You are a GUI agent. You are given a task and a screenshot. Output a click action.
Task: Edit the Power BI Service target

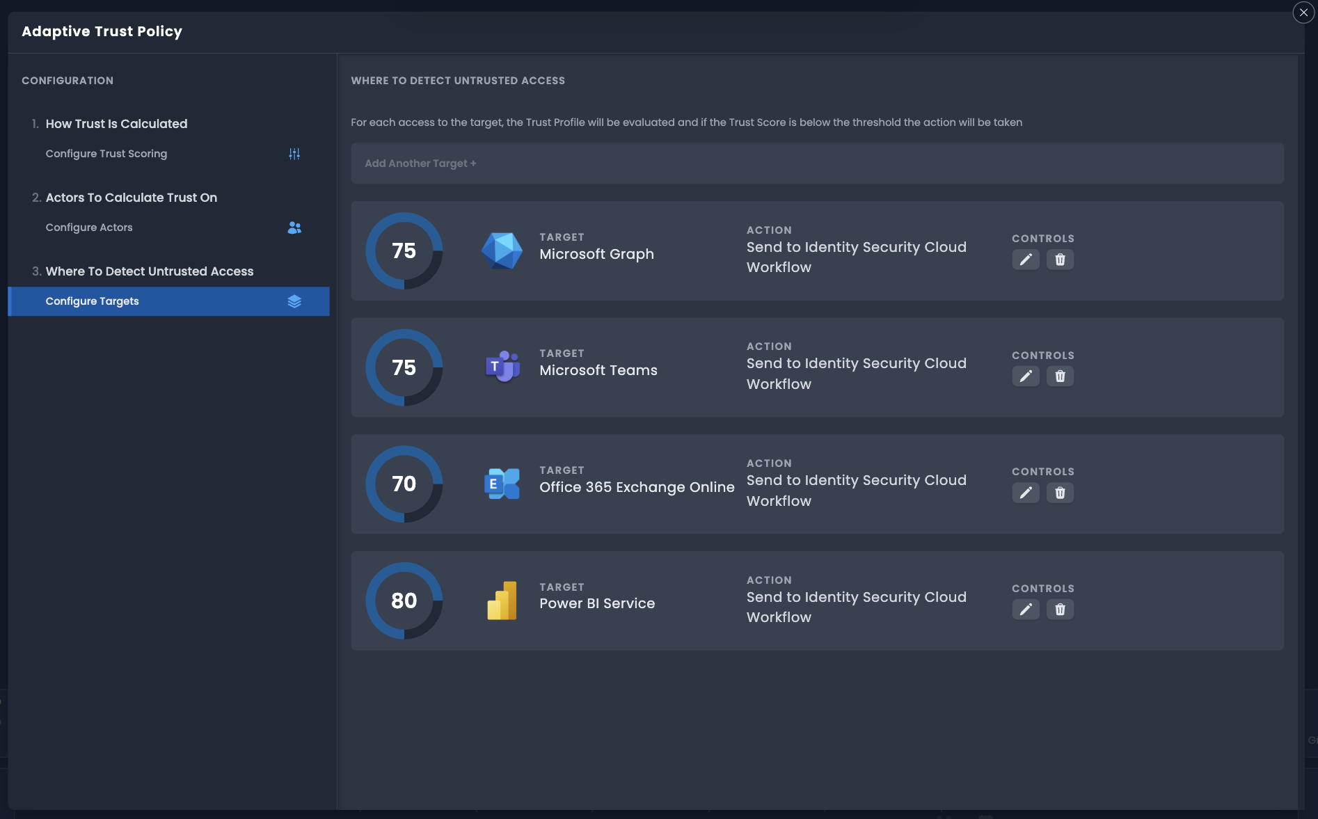1026,610
